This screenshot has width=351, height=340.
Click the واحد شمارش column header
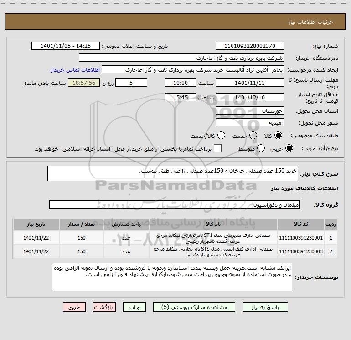pyautogui.click(x=126, y=225)
